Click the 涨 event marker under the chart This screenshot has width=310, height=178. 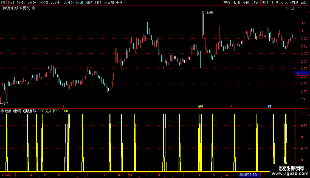pos(201,107)
